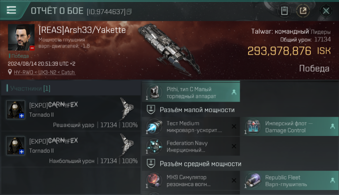Image resolution: width=339 pixels, height=195 pixels.
Task: Open the hamburger main menu
Action: coord(11,10)
